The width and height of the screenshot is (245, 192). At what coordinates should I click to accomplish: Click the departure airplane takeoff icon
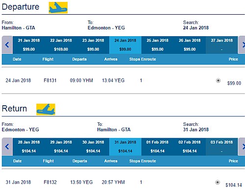click(x=58, y=8)
